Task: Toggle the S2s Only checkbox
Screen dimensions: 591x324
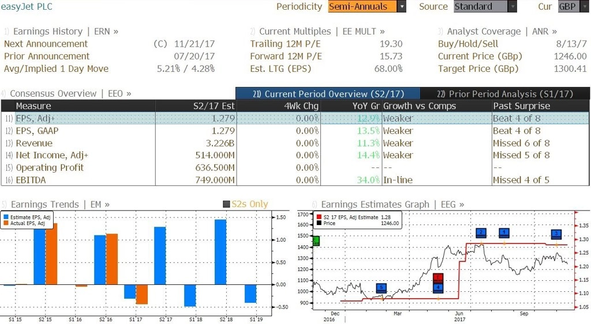Action: (226, 204)
